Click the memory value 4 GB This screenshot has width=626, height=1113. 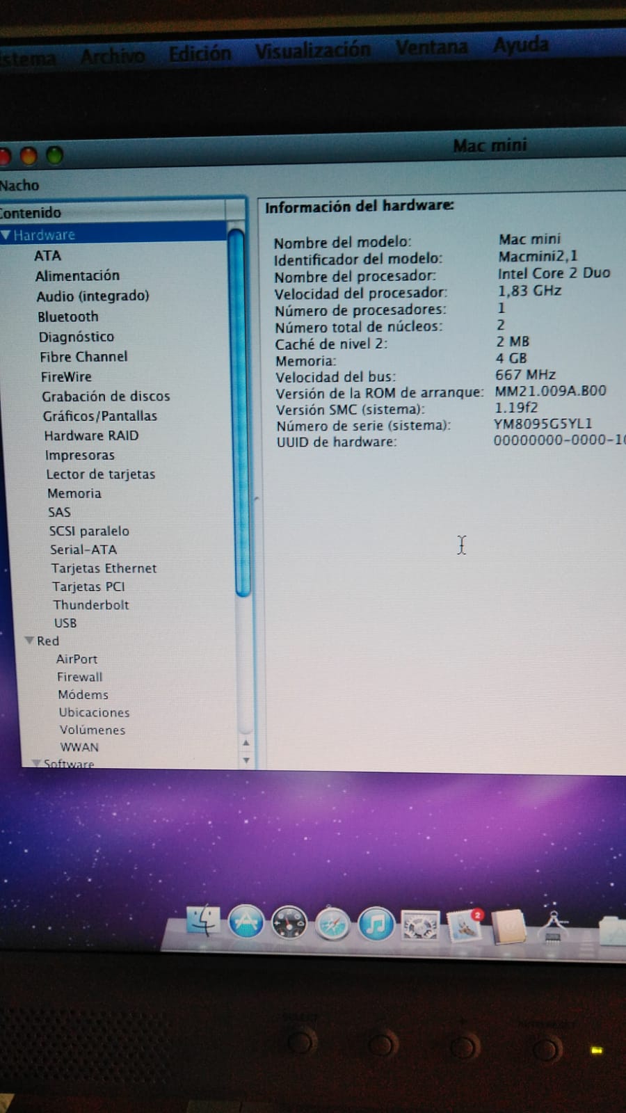pyautogui.click(x=511, y=358)
